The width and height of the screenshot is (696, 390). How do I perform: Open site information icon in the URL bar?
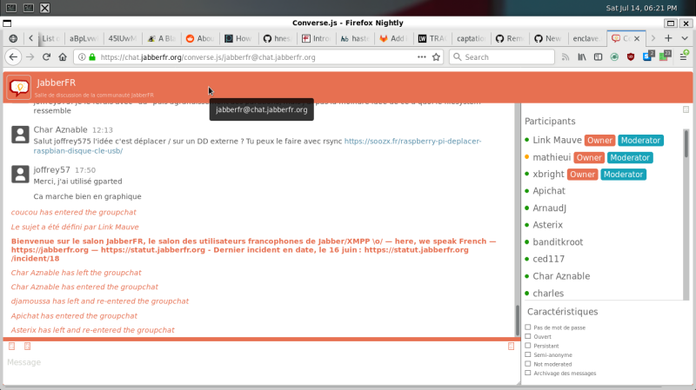pos(82,57)
